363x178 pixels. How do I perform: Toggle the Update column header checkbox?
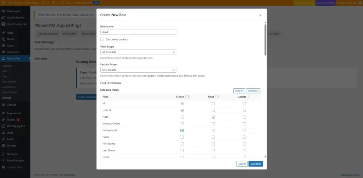(250, 96)
